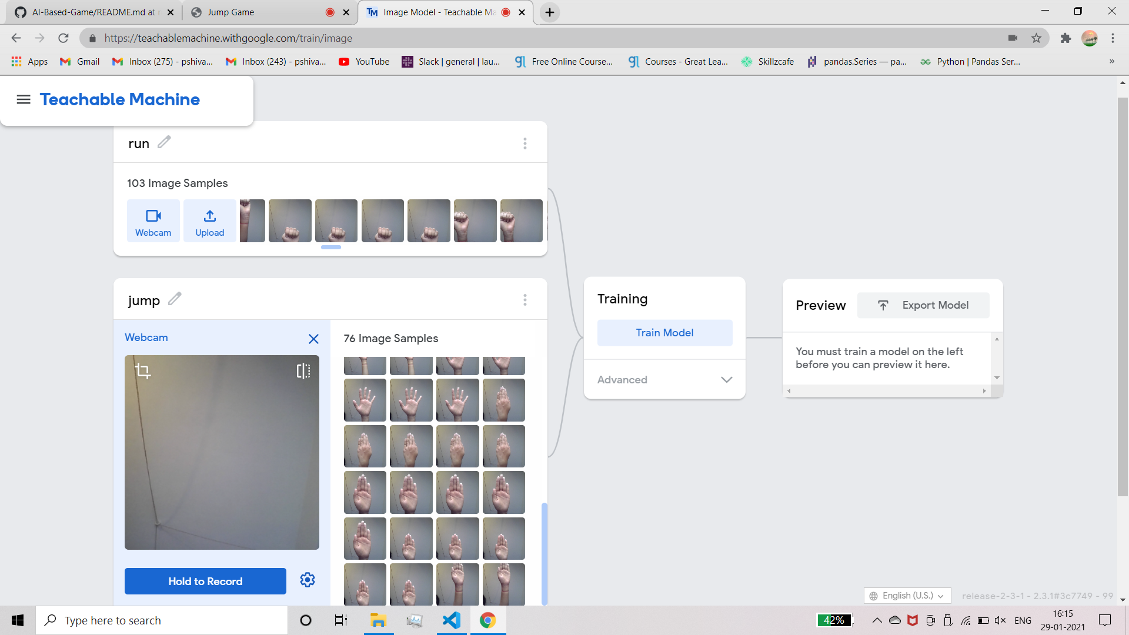The height and width of the screenshot is (635, 1129).
Task: Flip the webcam preview horizontally
Action: [303, 370]
